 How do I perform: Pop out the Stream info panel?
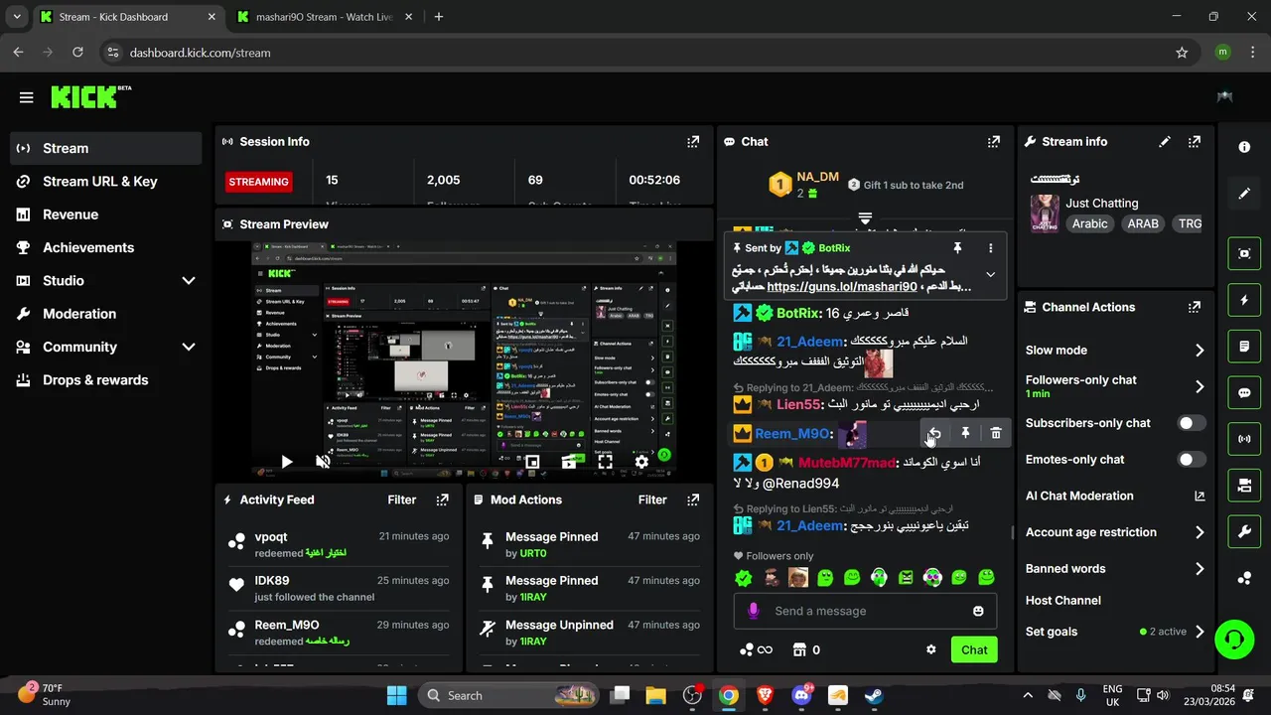click(1195, 142)
